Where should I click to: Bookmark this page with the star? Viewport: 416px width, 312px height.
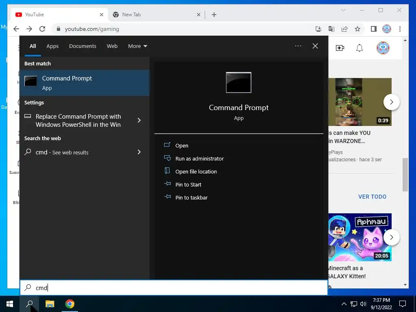(357, 29)
